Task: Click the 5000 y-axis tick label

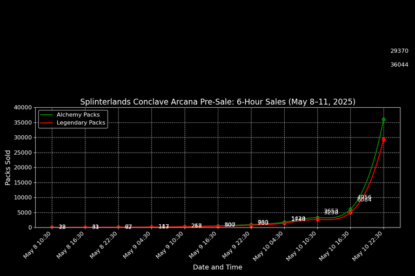Action: click(x=25, y=212)
